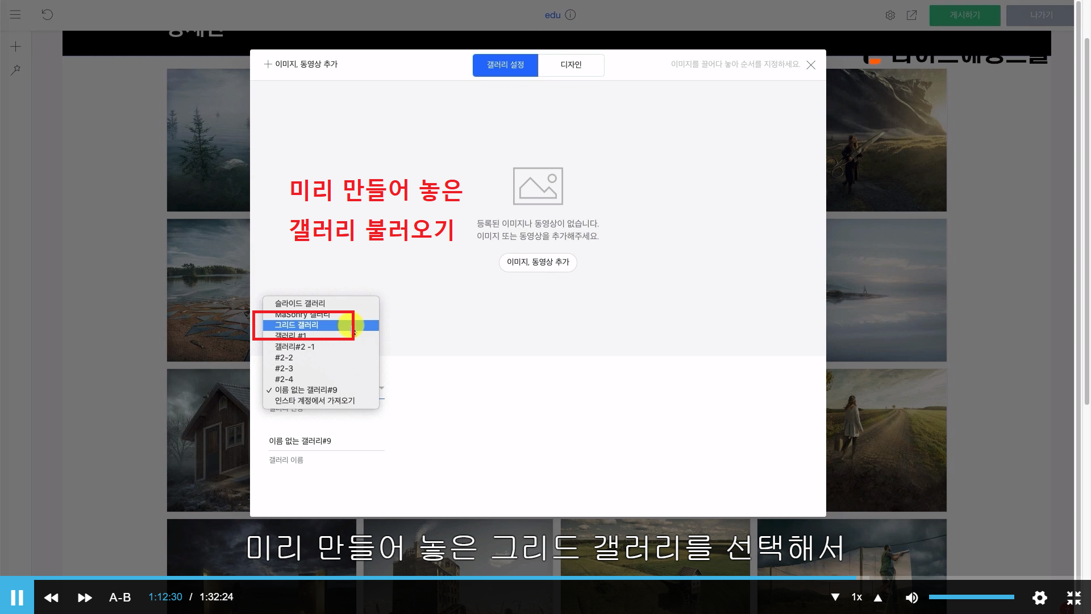Viewport: 1091px width, 614px height.
Task: Open site settings gear icon
Action: [890, 15]
